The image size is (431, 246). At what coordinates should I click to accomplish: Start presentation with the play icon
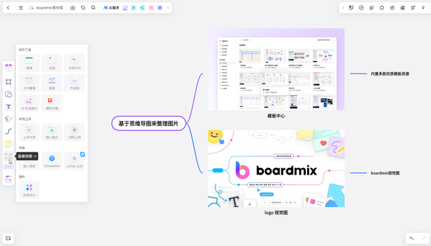pos(362,7)
